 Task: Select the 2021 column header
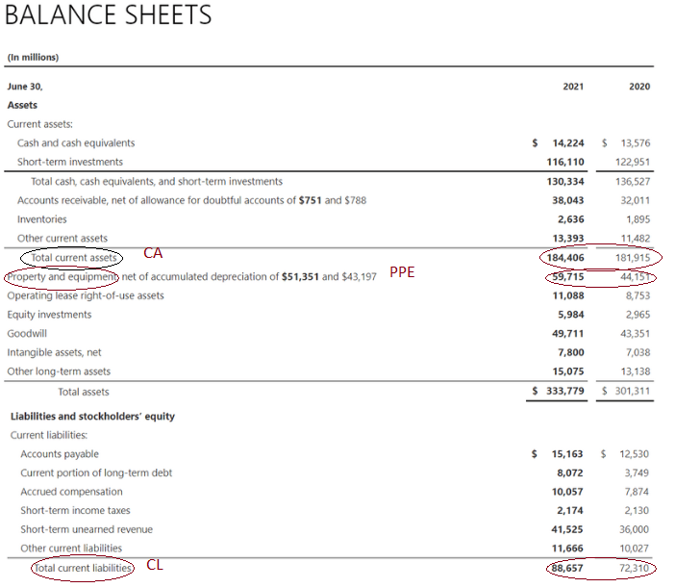tap(572, 87)
